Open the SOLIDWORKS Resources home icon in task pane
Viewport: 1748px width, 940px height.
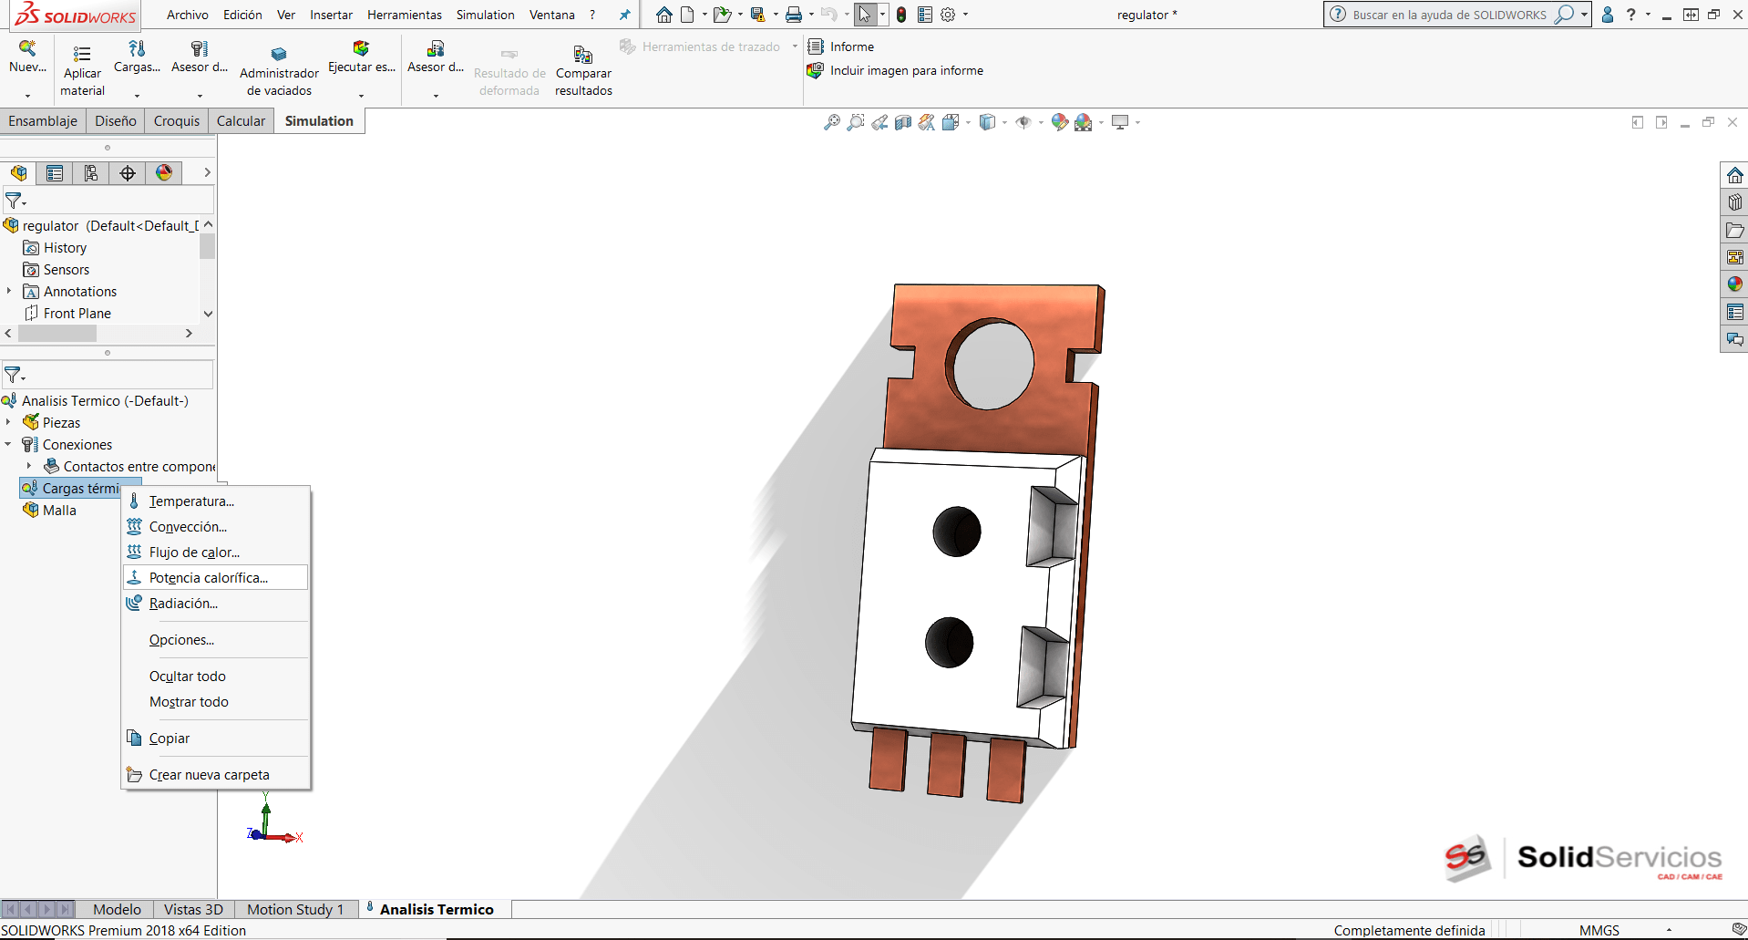(1734, 175)
